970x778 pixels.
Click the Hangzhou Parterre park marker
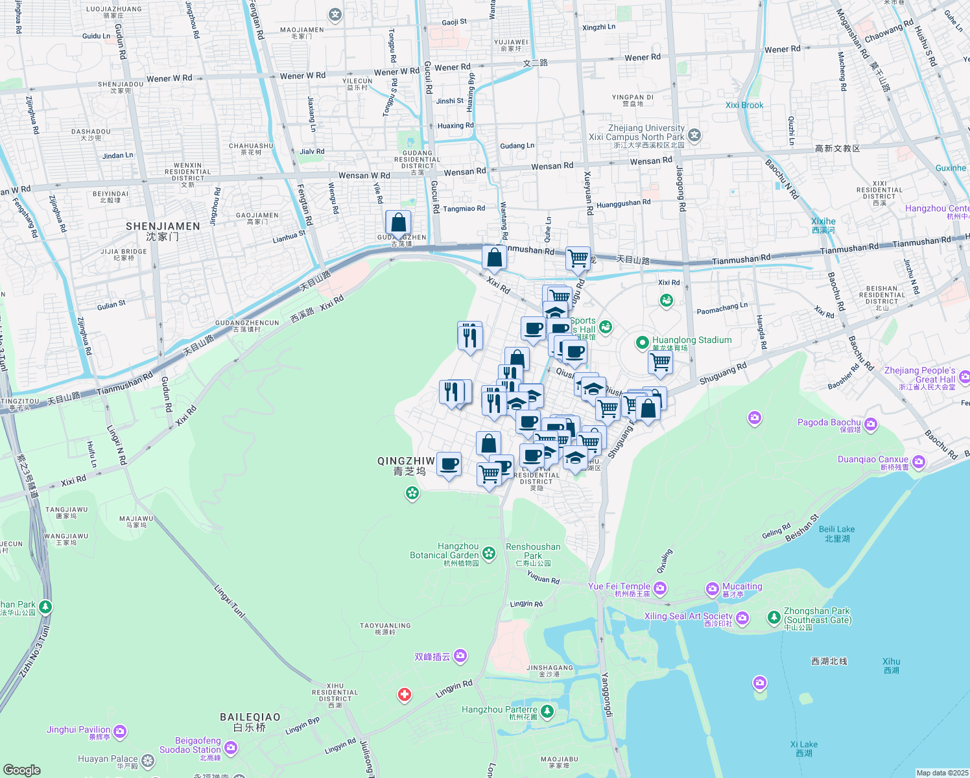click(x=547, y=711)
